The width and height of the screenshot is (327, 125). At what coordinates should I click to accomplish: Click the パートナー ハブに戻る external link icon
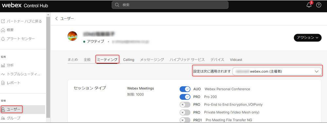(x=3, y=21)
